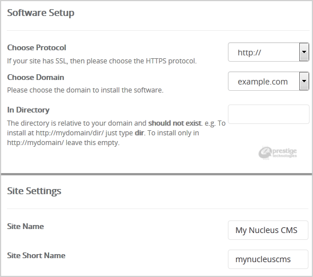Open the Choose Domain example.com dropdown
Viewport: 313px width, 277px height.
(x=268, y=81)
